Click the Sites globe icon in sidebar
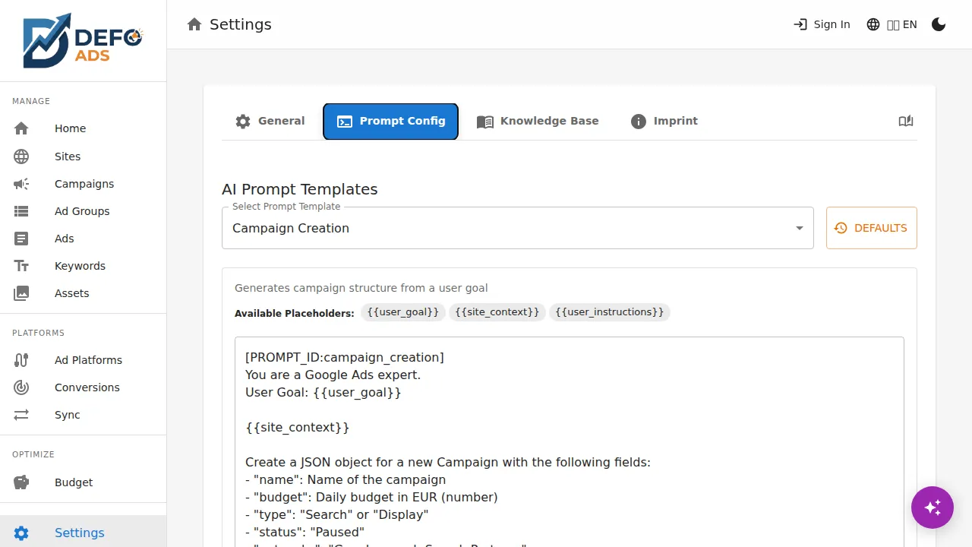This screenshot has height=547, width=972. [21, 157]
